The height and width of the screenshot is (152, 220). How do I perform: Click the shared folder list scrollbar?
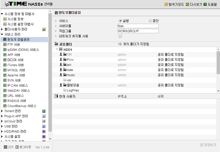pos(218,63)
